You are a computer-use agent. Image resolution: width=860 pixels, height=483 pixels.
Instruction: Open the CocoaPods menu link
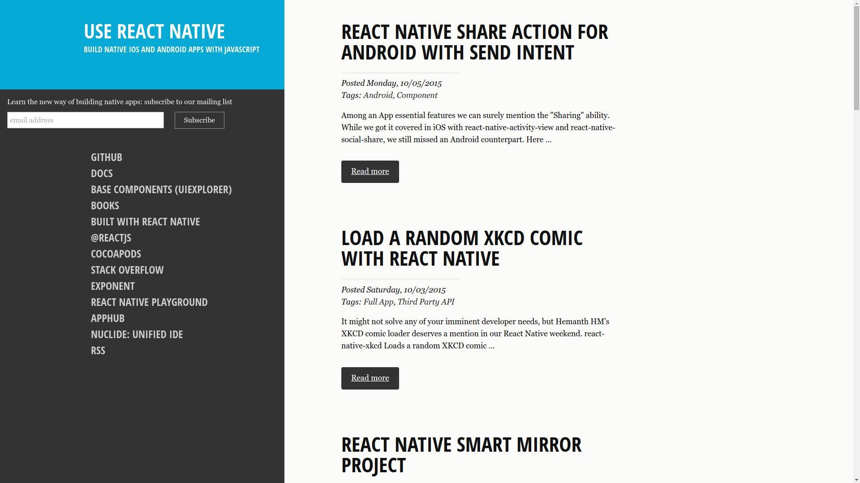tap(116, 254)
